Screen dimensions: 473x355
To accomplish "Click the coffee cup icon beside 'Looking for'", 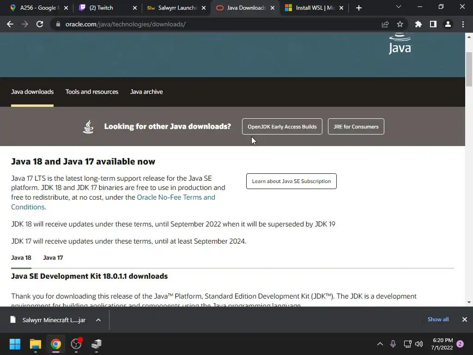I will coord(88,127).
